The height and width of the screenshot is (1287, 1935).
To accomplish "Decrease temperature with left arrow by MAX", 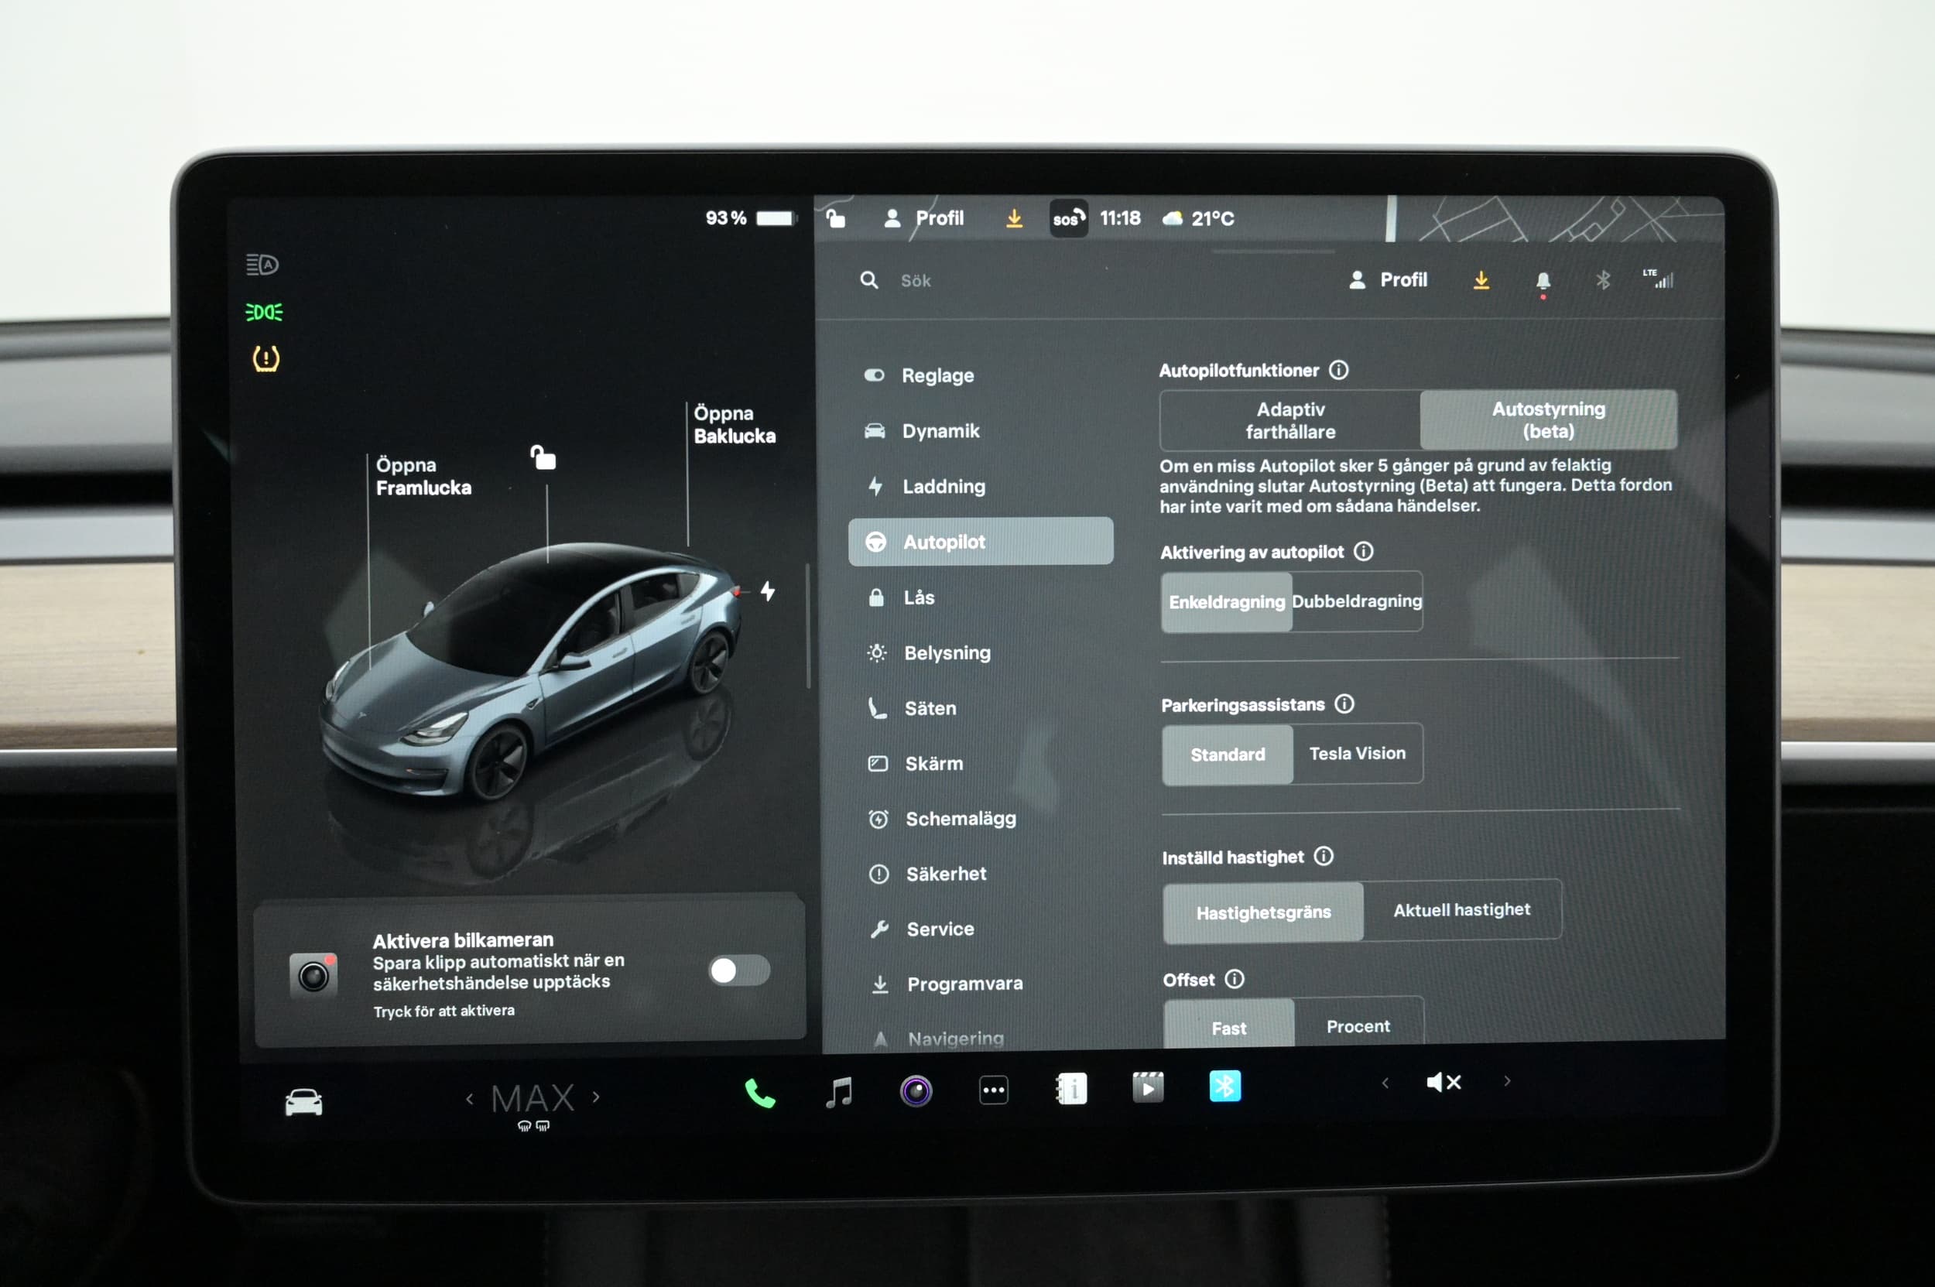I will pos(470,1098).
